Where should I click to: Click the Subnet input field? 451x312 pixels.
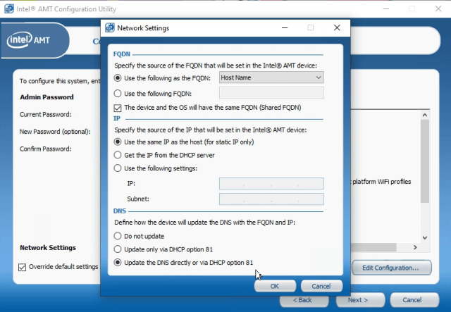coord(271,199)
